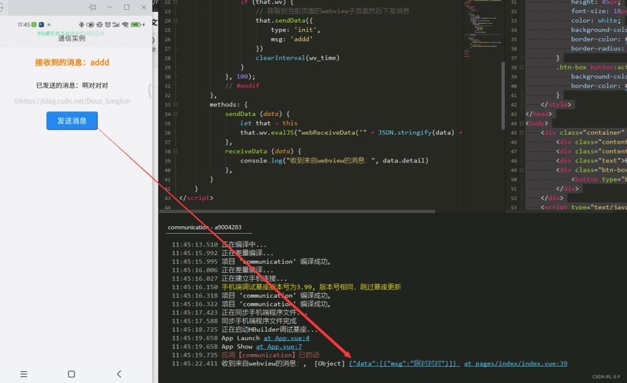Click the left editor vertical scrollbar
627x383 pixels.
(503, 96)
